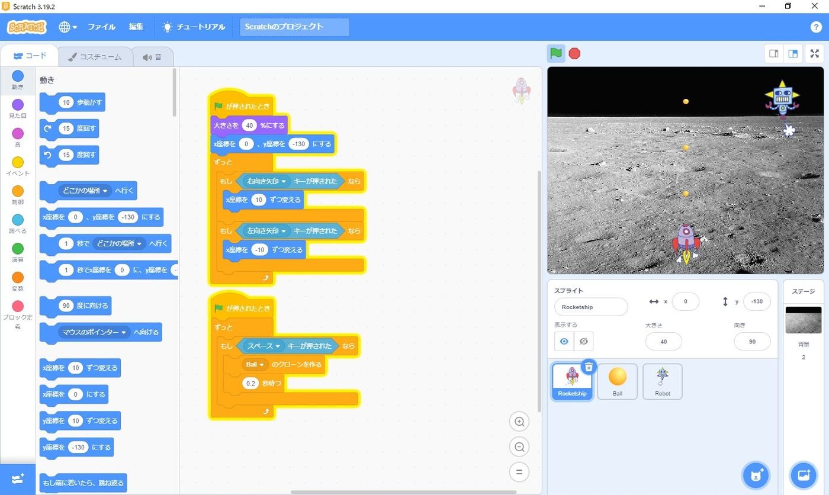Click the green flag to start project
The image size is (829, 495).
point(556,53)
